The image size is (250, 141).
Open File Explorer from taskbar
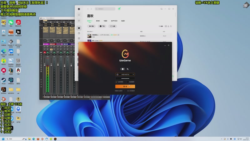point(29,139)
